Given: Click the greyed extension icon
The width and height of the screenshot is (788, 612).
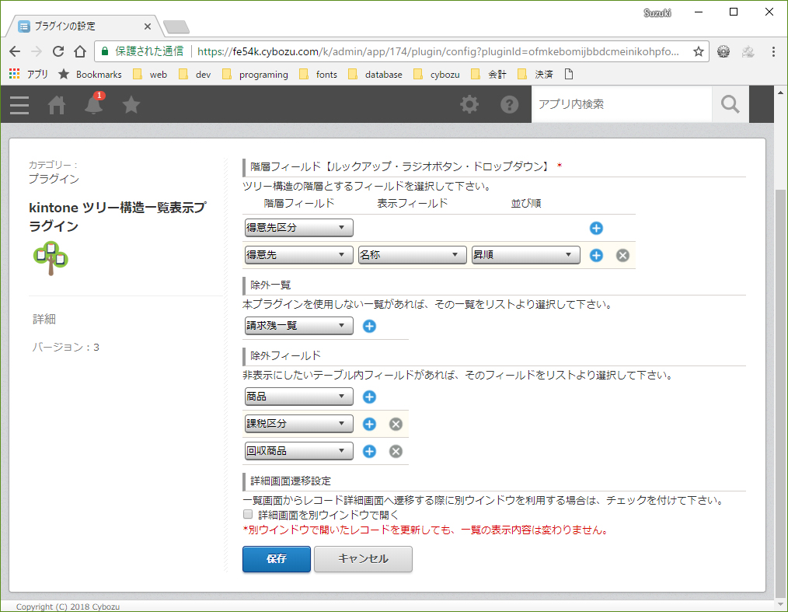Looking at the screenshot, I should pos(748,51).
